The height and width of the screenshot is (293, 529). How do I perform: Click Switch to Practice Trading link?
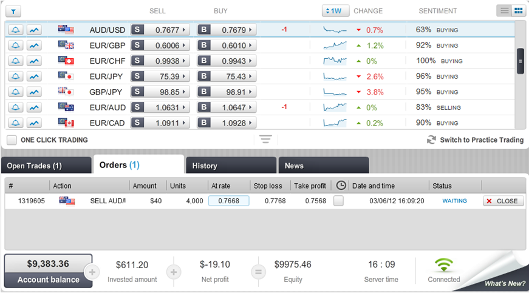click(475, 140)
